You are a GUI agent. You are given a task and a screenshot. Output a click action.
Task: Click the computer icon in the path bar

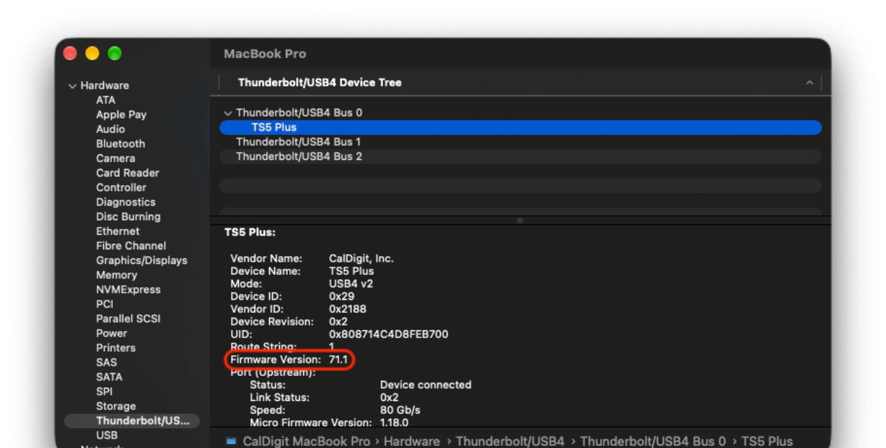pos(231,441)
